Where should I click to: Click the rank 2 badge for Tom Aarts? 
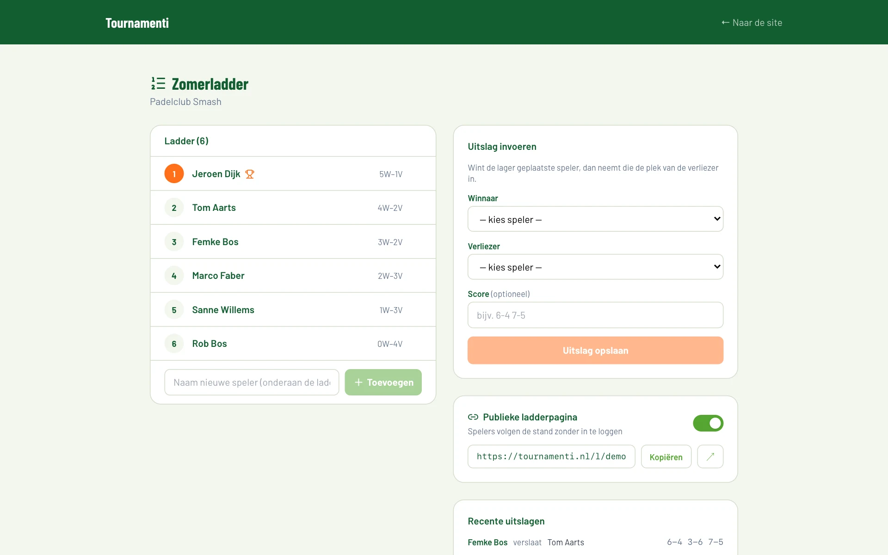(174, 208)
